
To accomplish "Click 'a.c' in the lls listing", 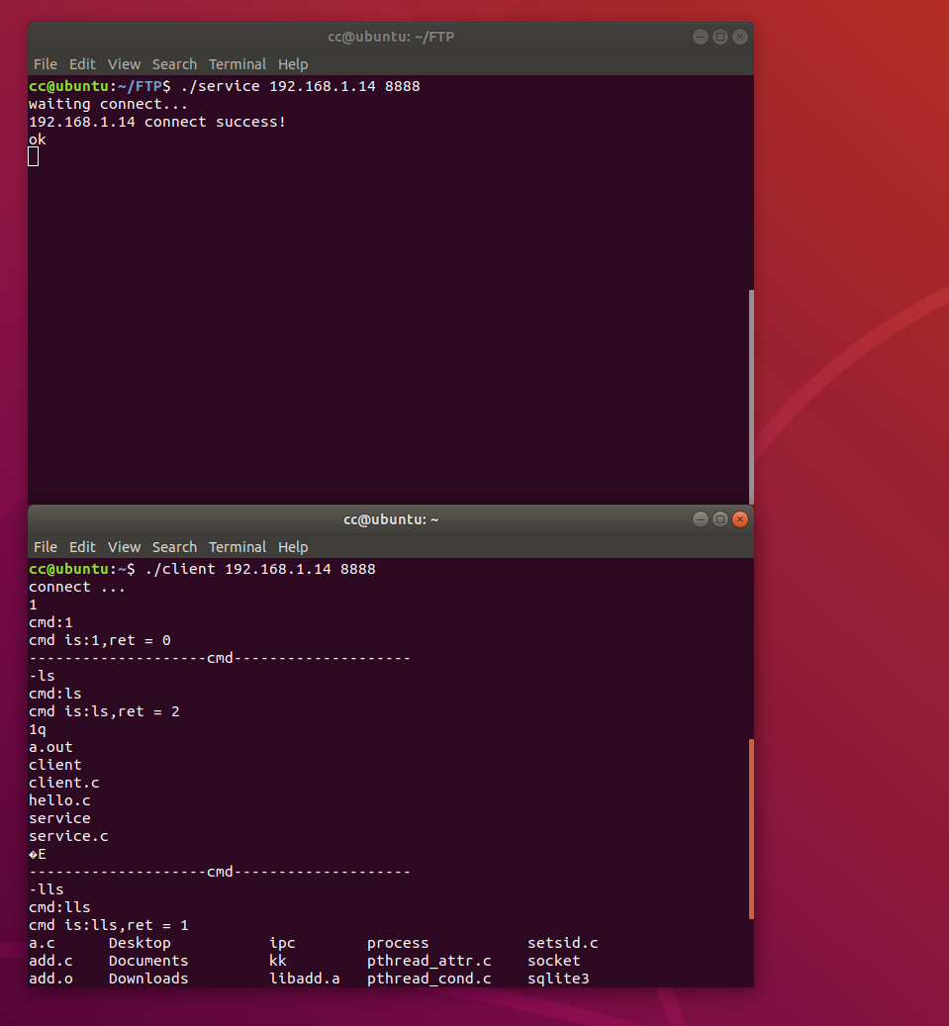I will point(42,943).
